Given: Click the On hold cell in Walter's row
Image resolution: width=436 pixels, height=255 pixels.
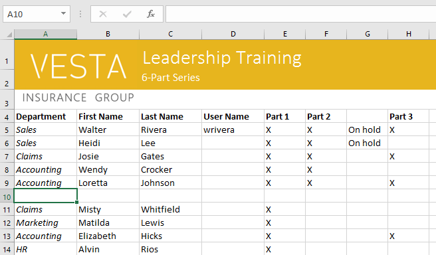Looking at the screenshot, I should [368, 129].
